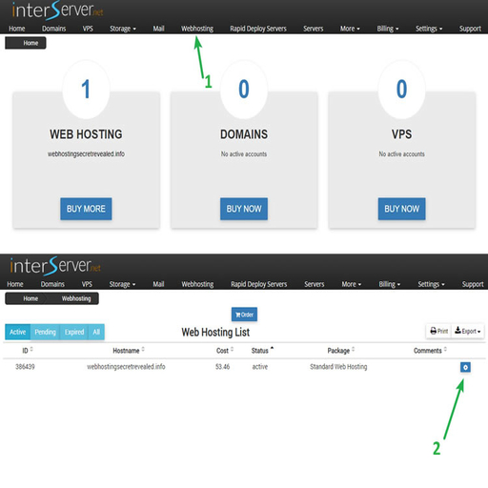Click Home breadcrumb beside the Webhosting breadcrumb

click(x=30, y=298)
